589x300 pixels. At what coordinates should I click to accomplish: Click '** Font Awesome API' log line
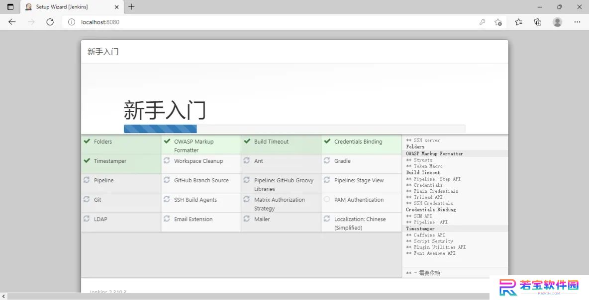[x=430, y=253]
